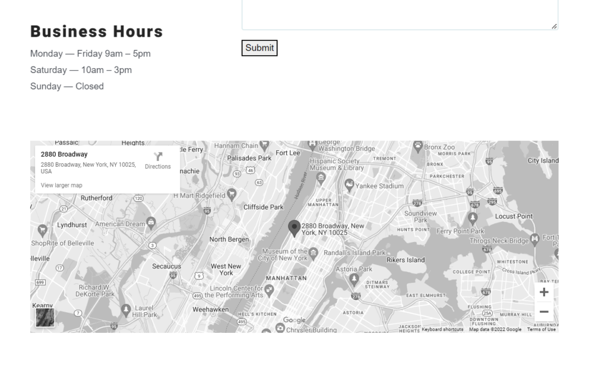This screenshot has height=378, width=608.
Task: Click the North Bergen map label
Action: (229, 240)
